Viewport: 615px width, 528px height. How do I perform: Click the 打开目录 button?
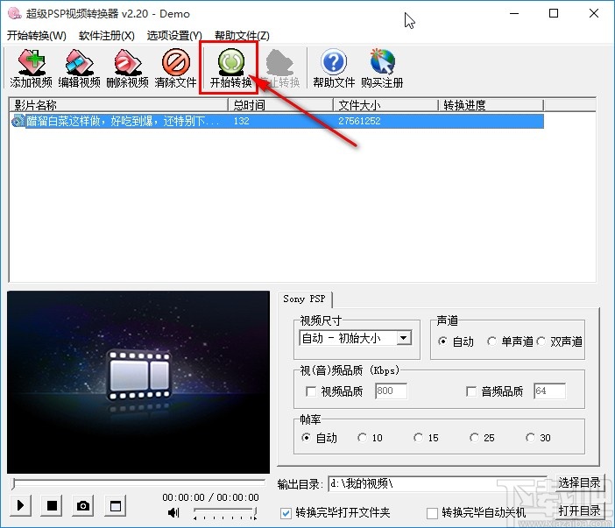[579, 510]
